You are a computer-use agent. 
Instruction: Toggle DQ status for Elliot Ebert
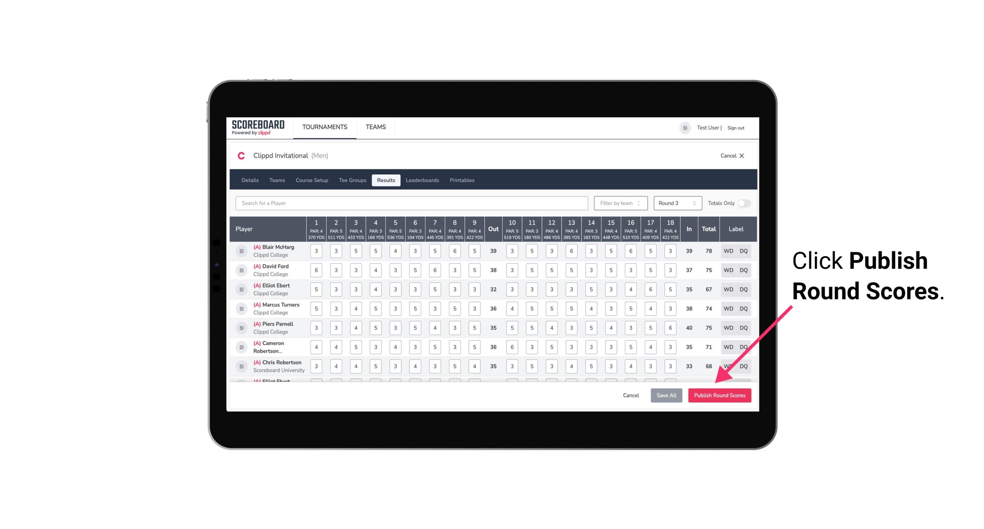point(744,289)
